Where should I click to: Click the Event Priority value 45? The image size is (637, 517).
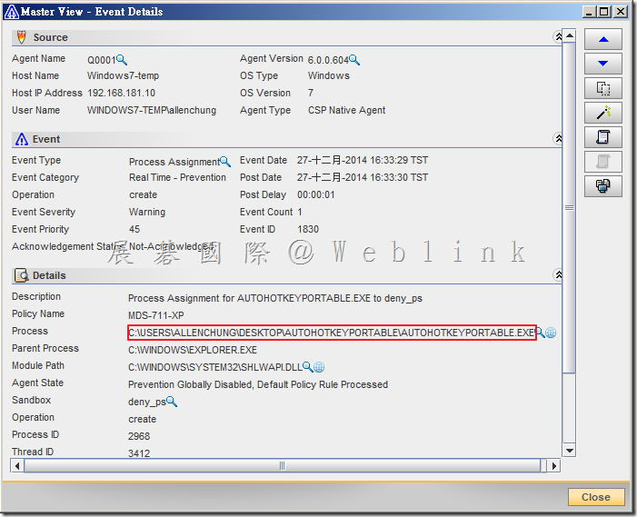(134, 230)
